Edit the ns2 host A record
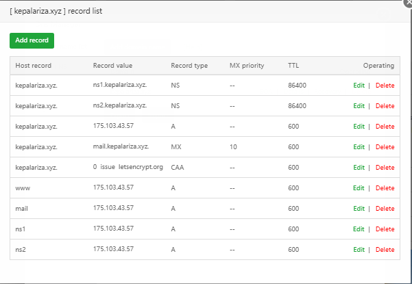This screenshot has width=412, height=284. coord(359,250)
